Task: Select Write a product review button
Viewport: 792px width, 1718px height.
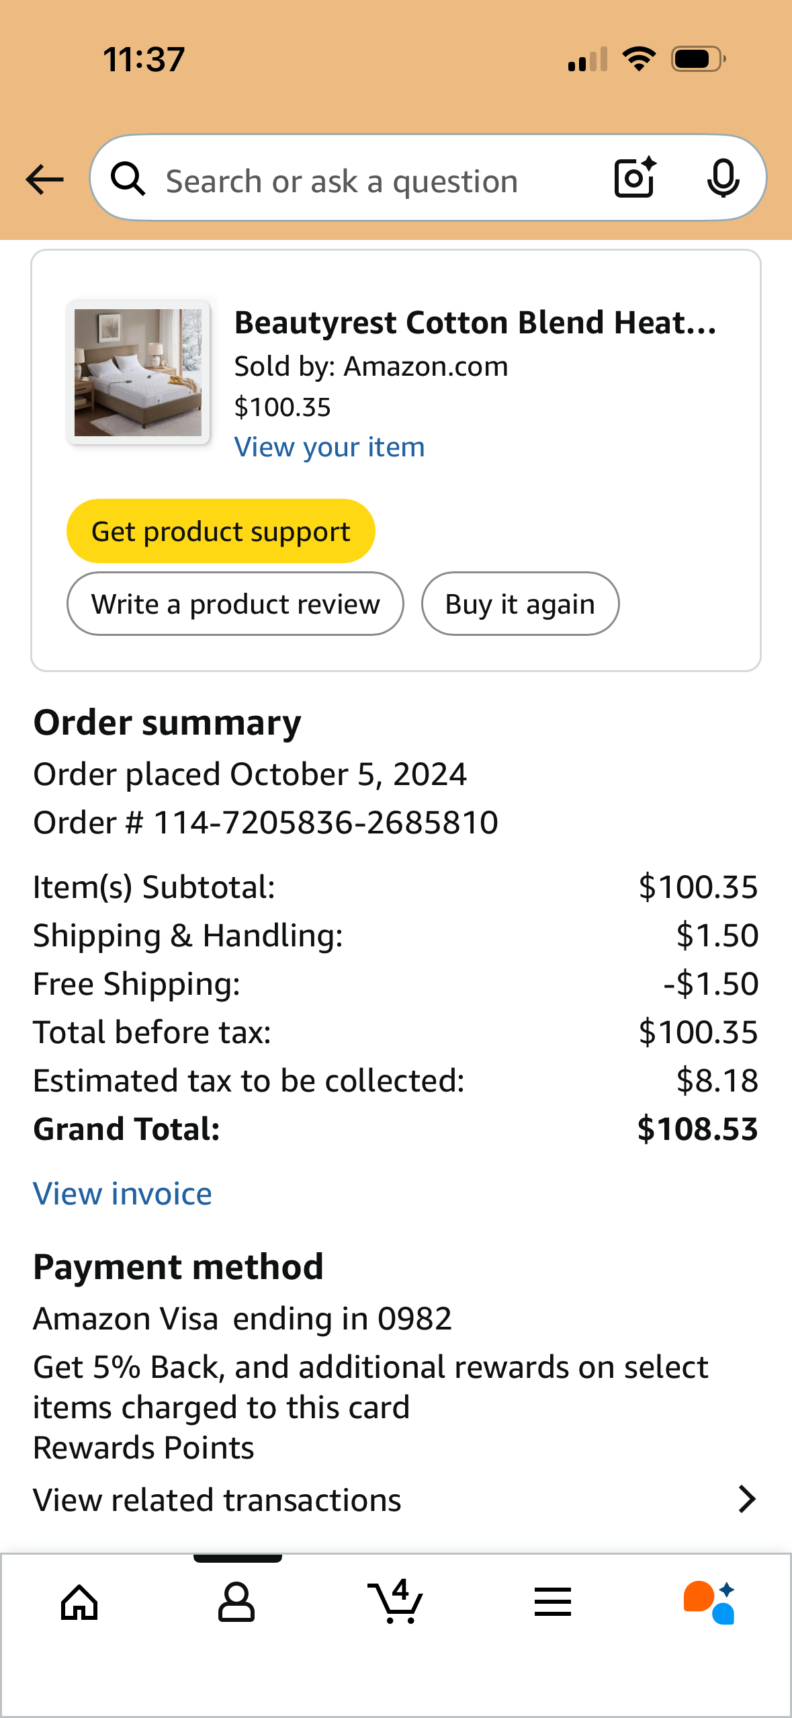Action: tap(235, 604)
